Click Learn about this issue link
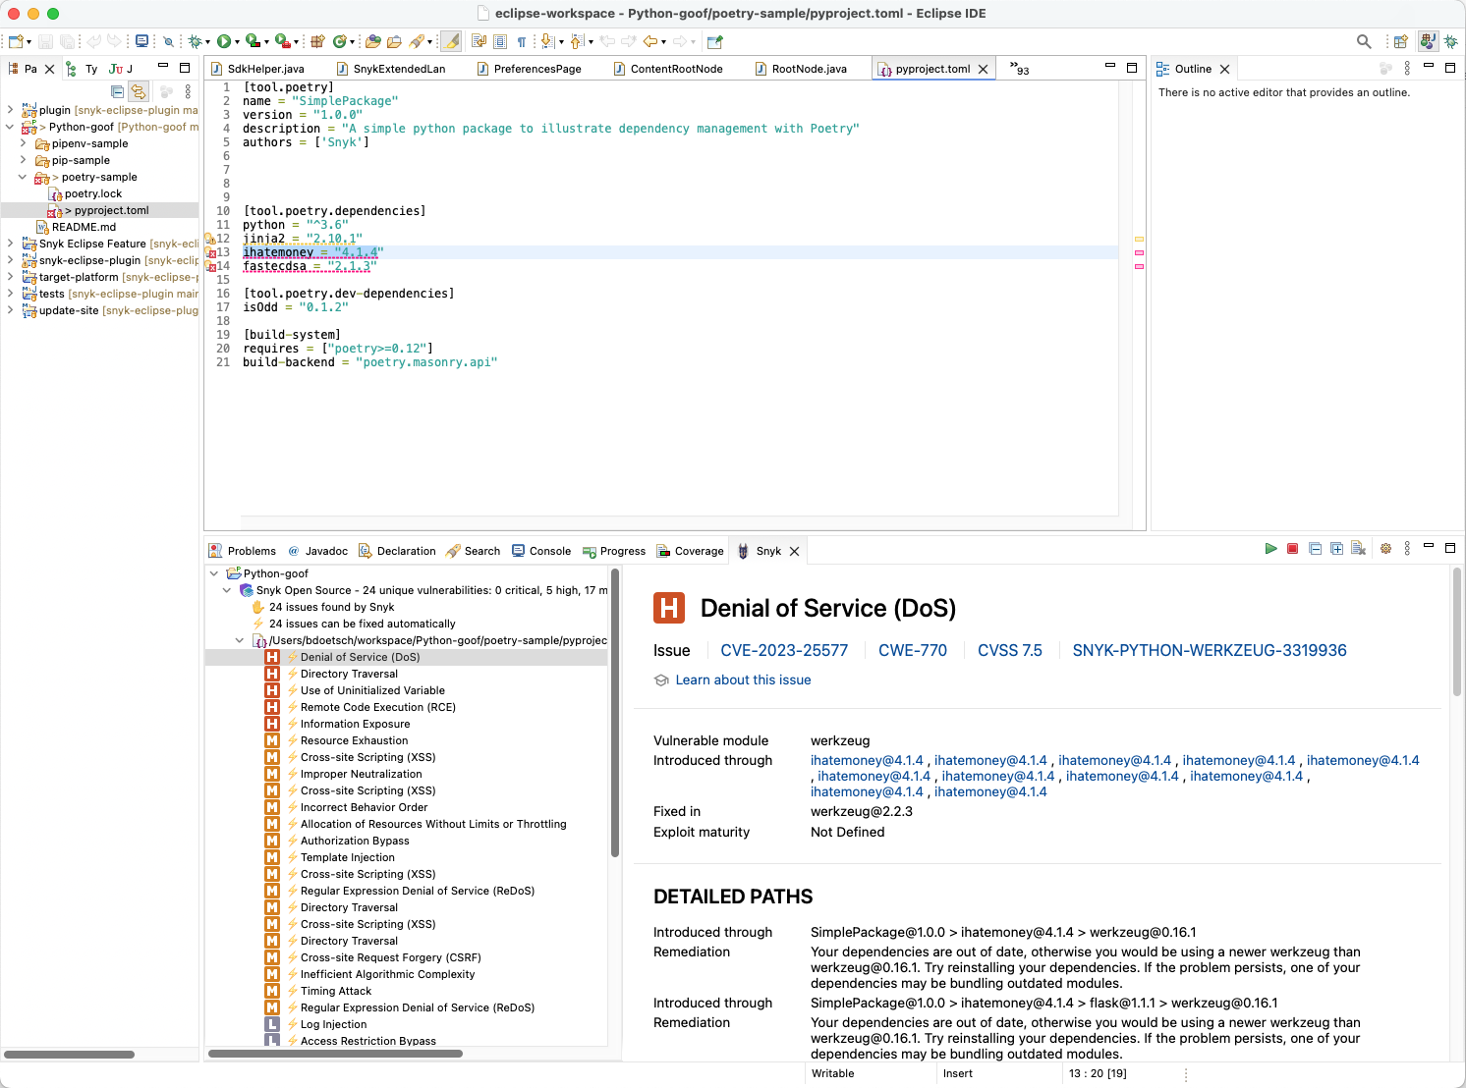1466x1088 pixels. [x=743, y=680]
